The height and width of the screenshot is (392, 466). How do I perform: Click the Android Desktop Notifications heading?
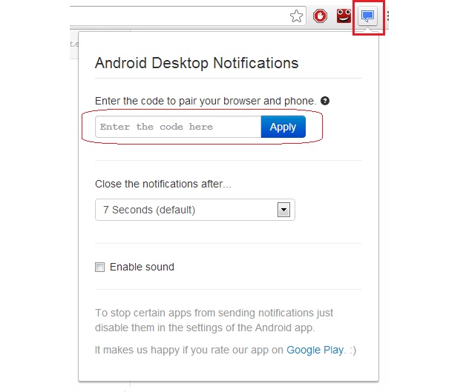point(197,63)
